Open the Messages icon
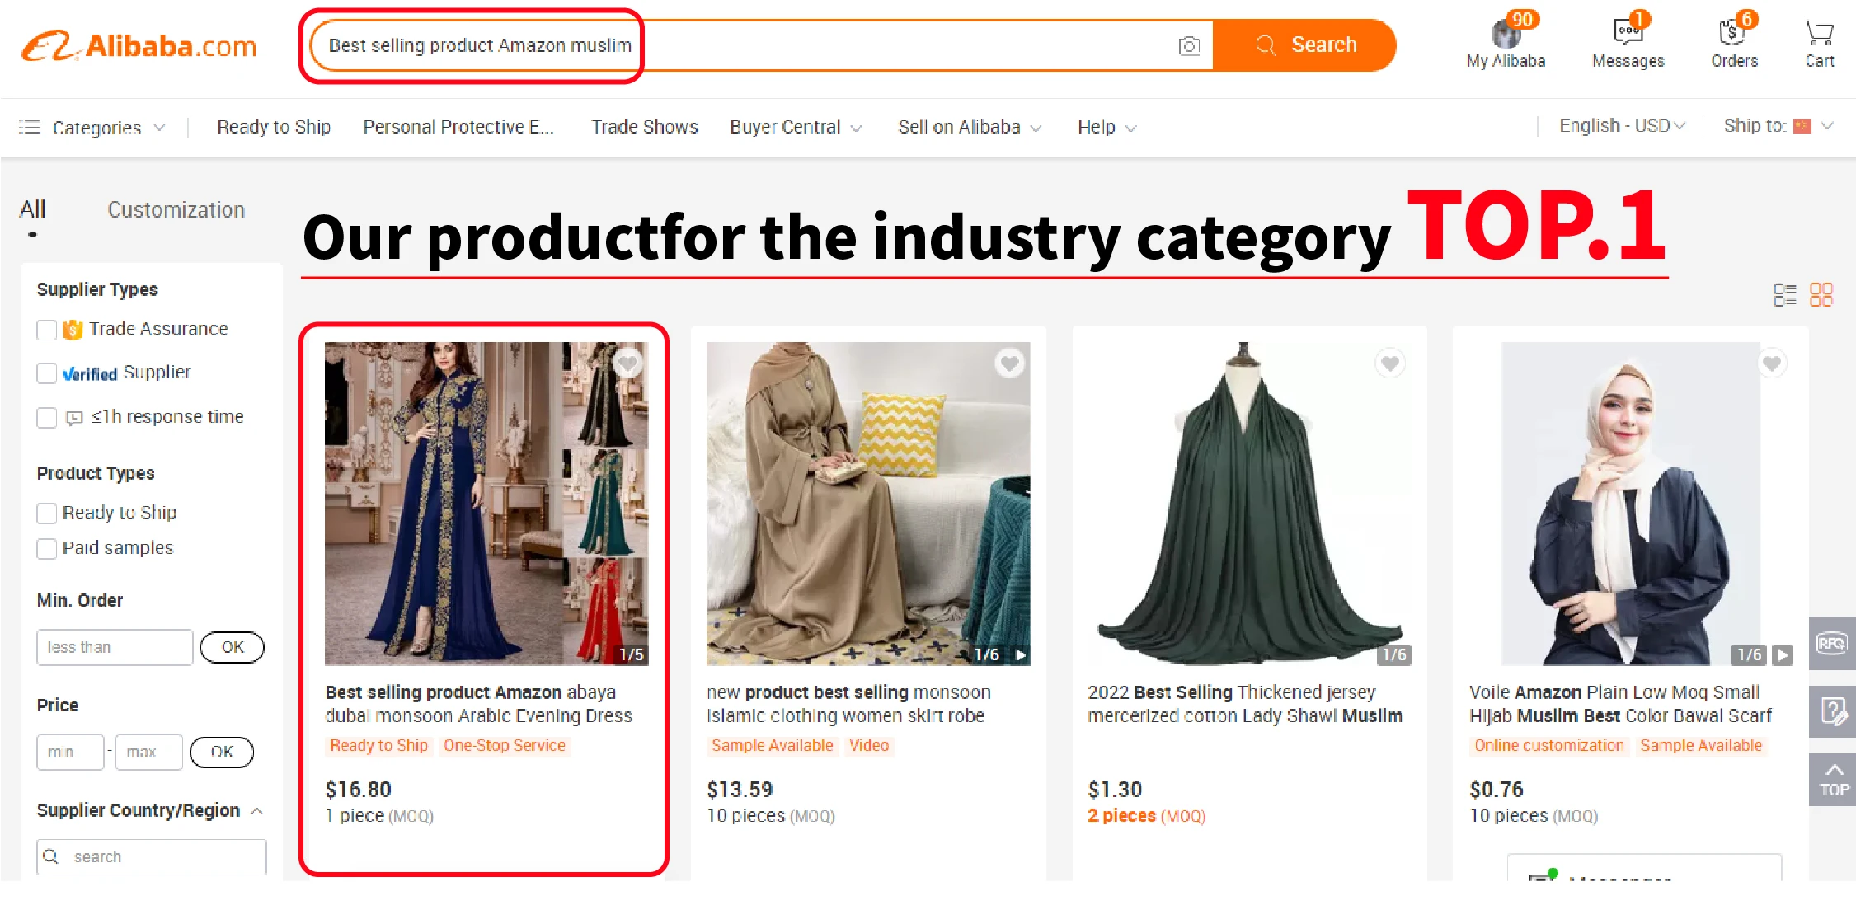This screenshot has height=924, width=1856. pos(1628,33)
